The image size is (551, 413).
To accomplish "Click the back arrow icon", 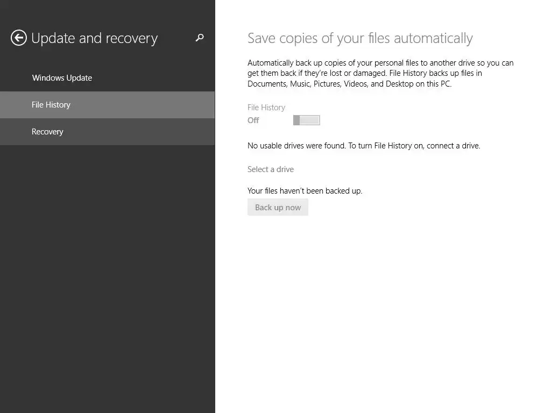I will click(x=19, y=38).
